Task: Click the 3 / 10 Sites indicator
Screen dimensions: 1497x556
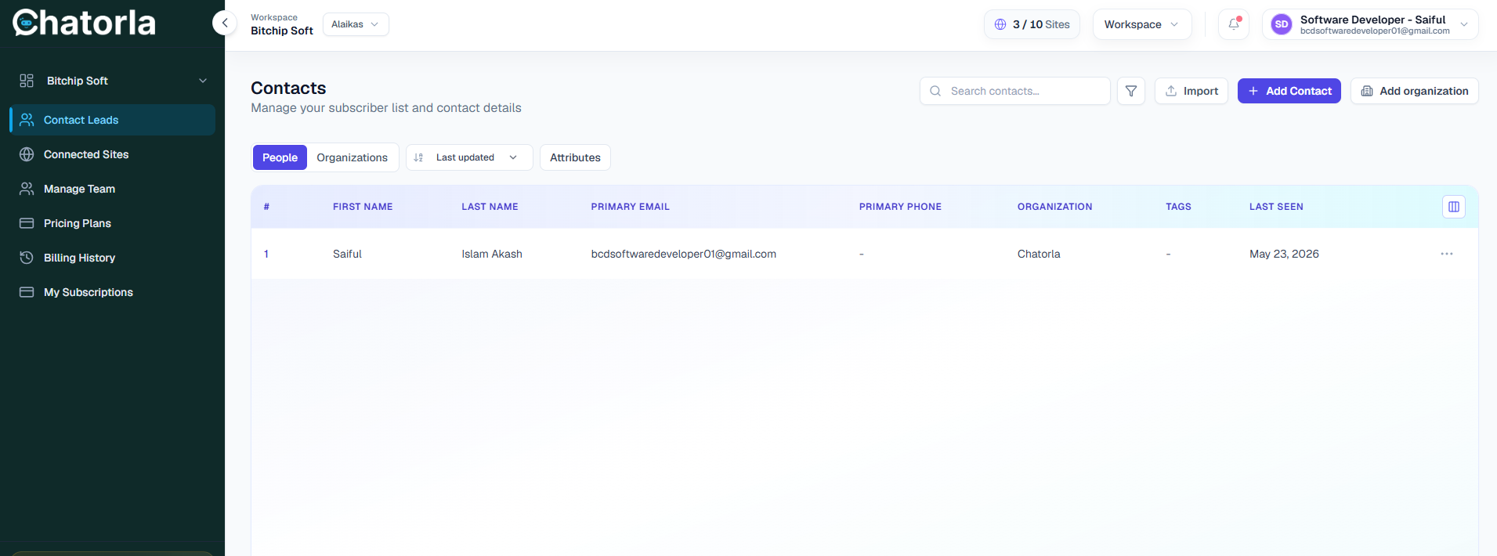Action: pos(1032,24)
